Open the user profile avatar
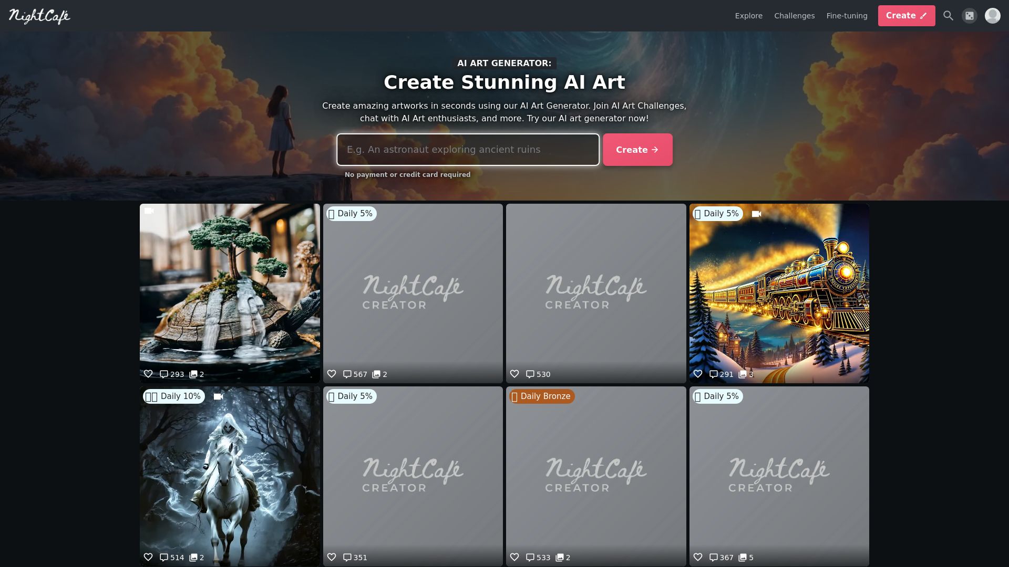This screenshot has width=1009, height=567. (992, 16)
